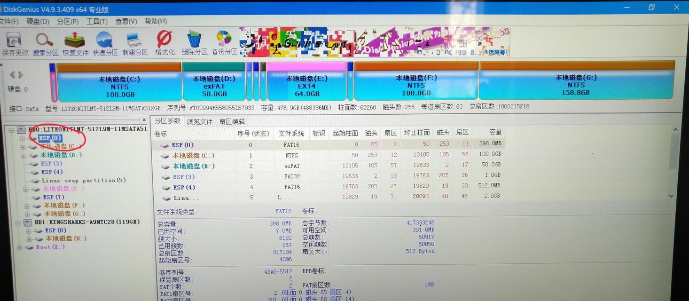Click the 文件系统 column header

(x=291, y=134)
